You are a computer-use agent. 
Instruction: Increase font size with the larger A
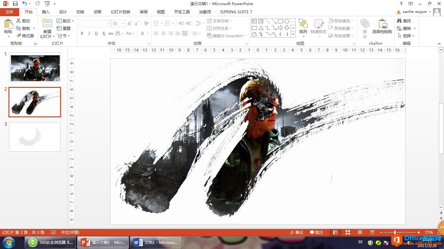pos(129,24)
